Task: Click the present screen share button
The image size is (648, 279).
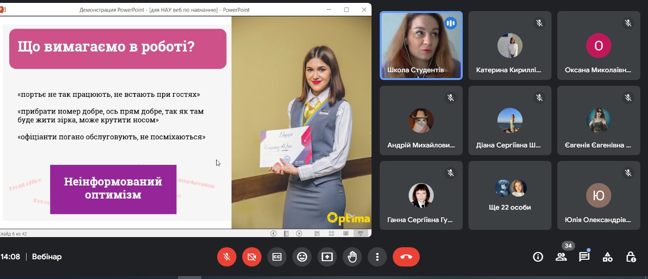Action: (x=327, y=257)
